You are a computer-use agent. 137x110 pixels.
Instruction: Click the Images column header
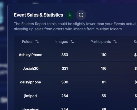(x=62, y=42)
